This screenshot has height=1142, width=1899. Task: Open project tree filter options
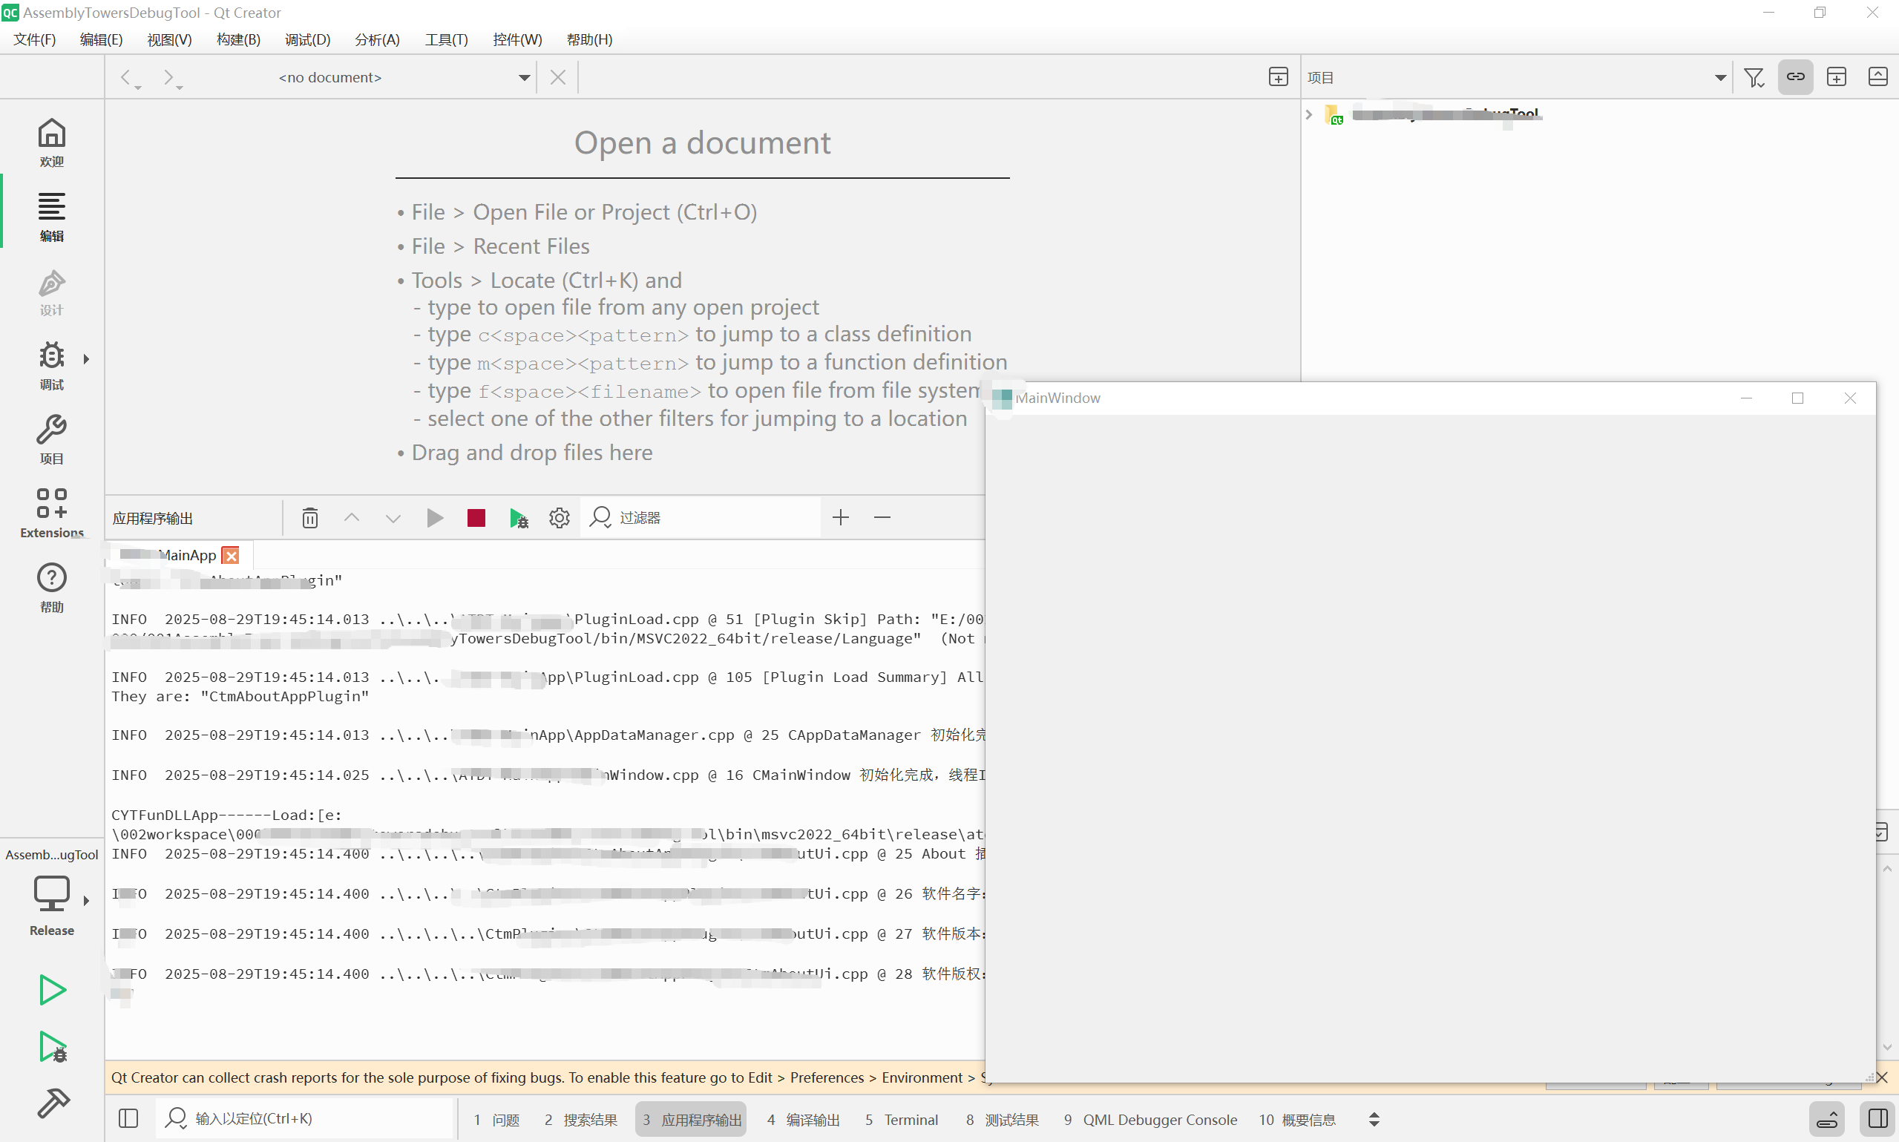click(x=1754, y=77)
